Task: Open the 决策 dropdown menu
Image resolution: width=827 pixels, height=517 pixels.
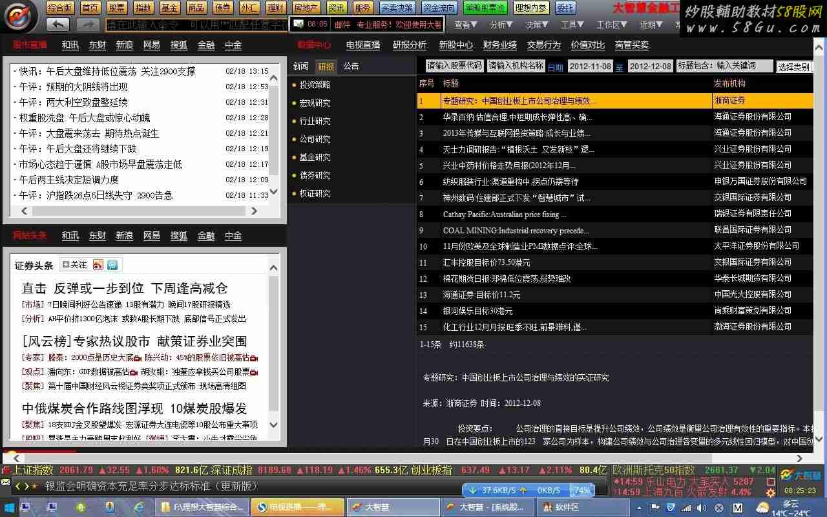Action: pos(537,25)
